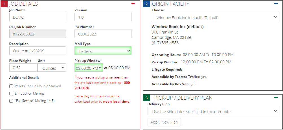Check the E-Induction Mailing option
This screenshot has width=283, height=130.
[x=11, y=94]
